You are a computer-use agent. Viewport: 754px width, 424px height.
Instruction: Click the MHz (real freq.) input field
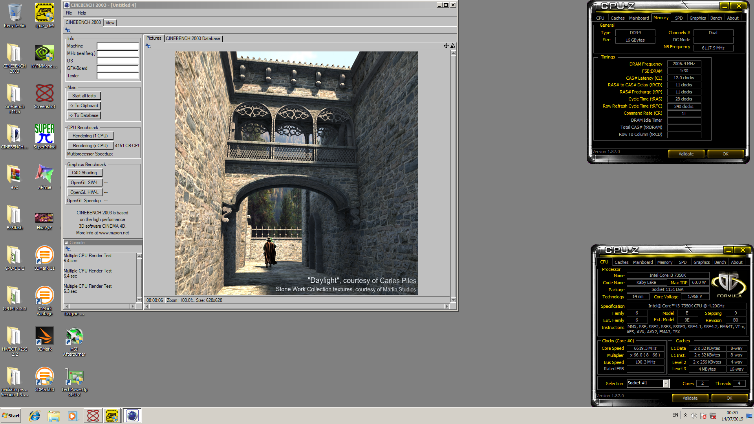[x=118, y=53]
